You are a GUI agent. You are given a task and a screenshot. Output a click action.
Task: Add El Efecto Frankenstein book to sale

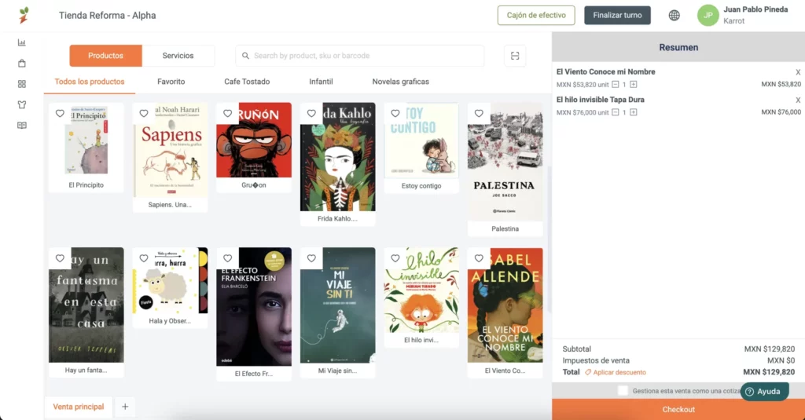[x=254, y=314]
